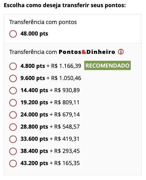Click the green RECOMENDADO badge

[x=107, y=65]
